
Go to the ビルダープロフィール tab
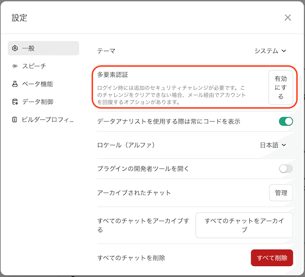pyautogui.click(x=48, y=120)
